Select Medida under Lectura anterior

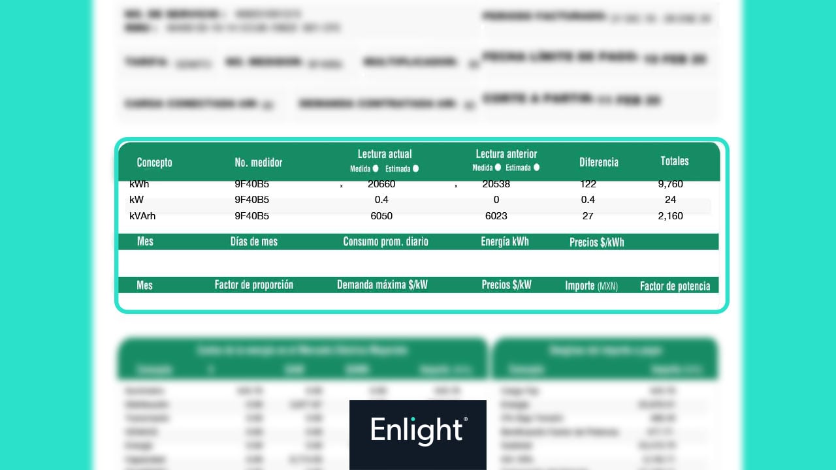click(498, 168)
